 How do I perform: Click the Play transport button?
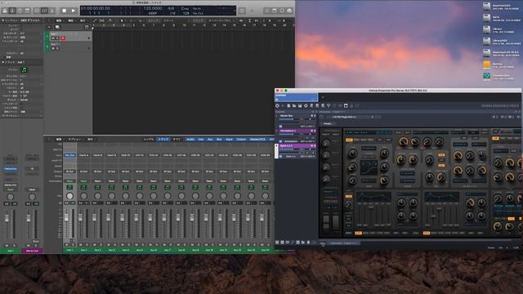point(74,11)
